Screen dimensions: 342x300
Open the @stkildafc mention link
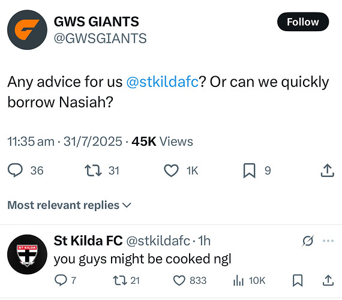coord(163,82)
